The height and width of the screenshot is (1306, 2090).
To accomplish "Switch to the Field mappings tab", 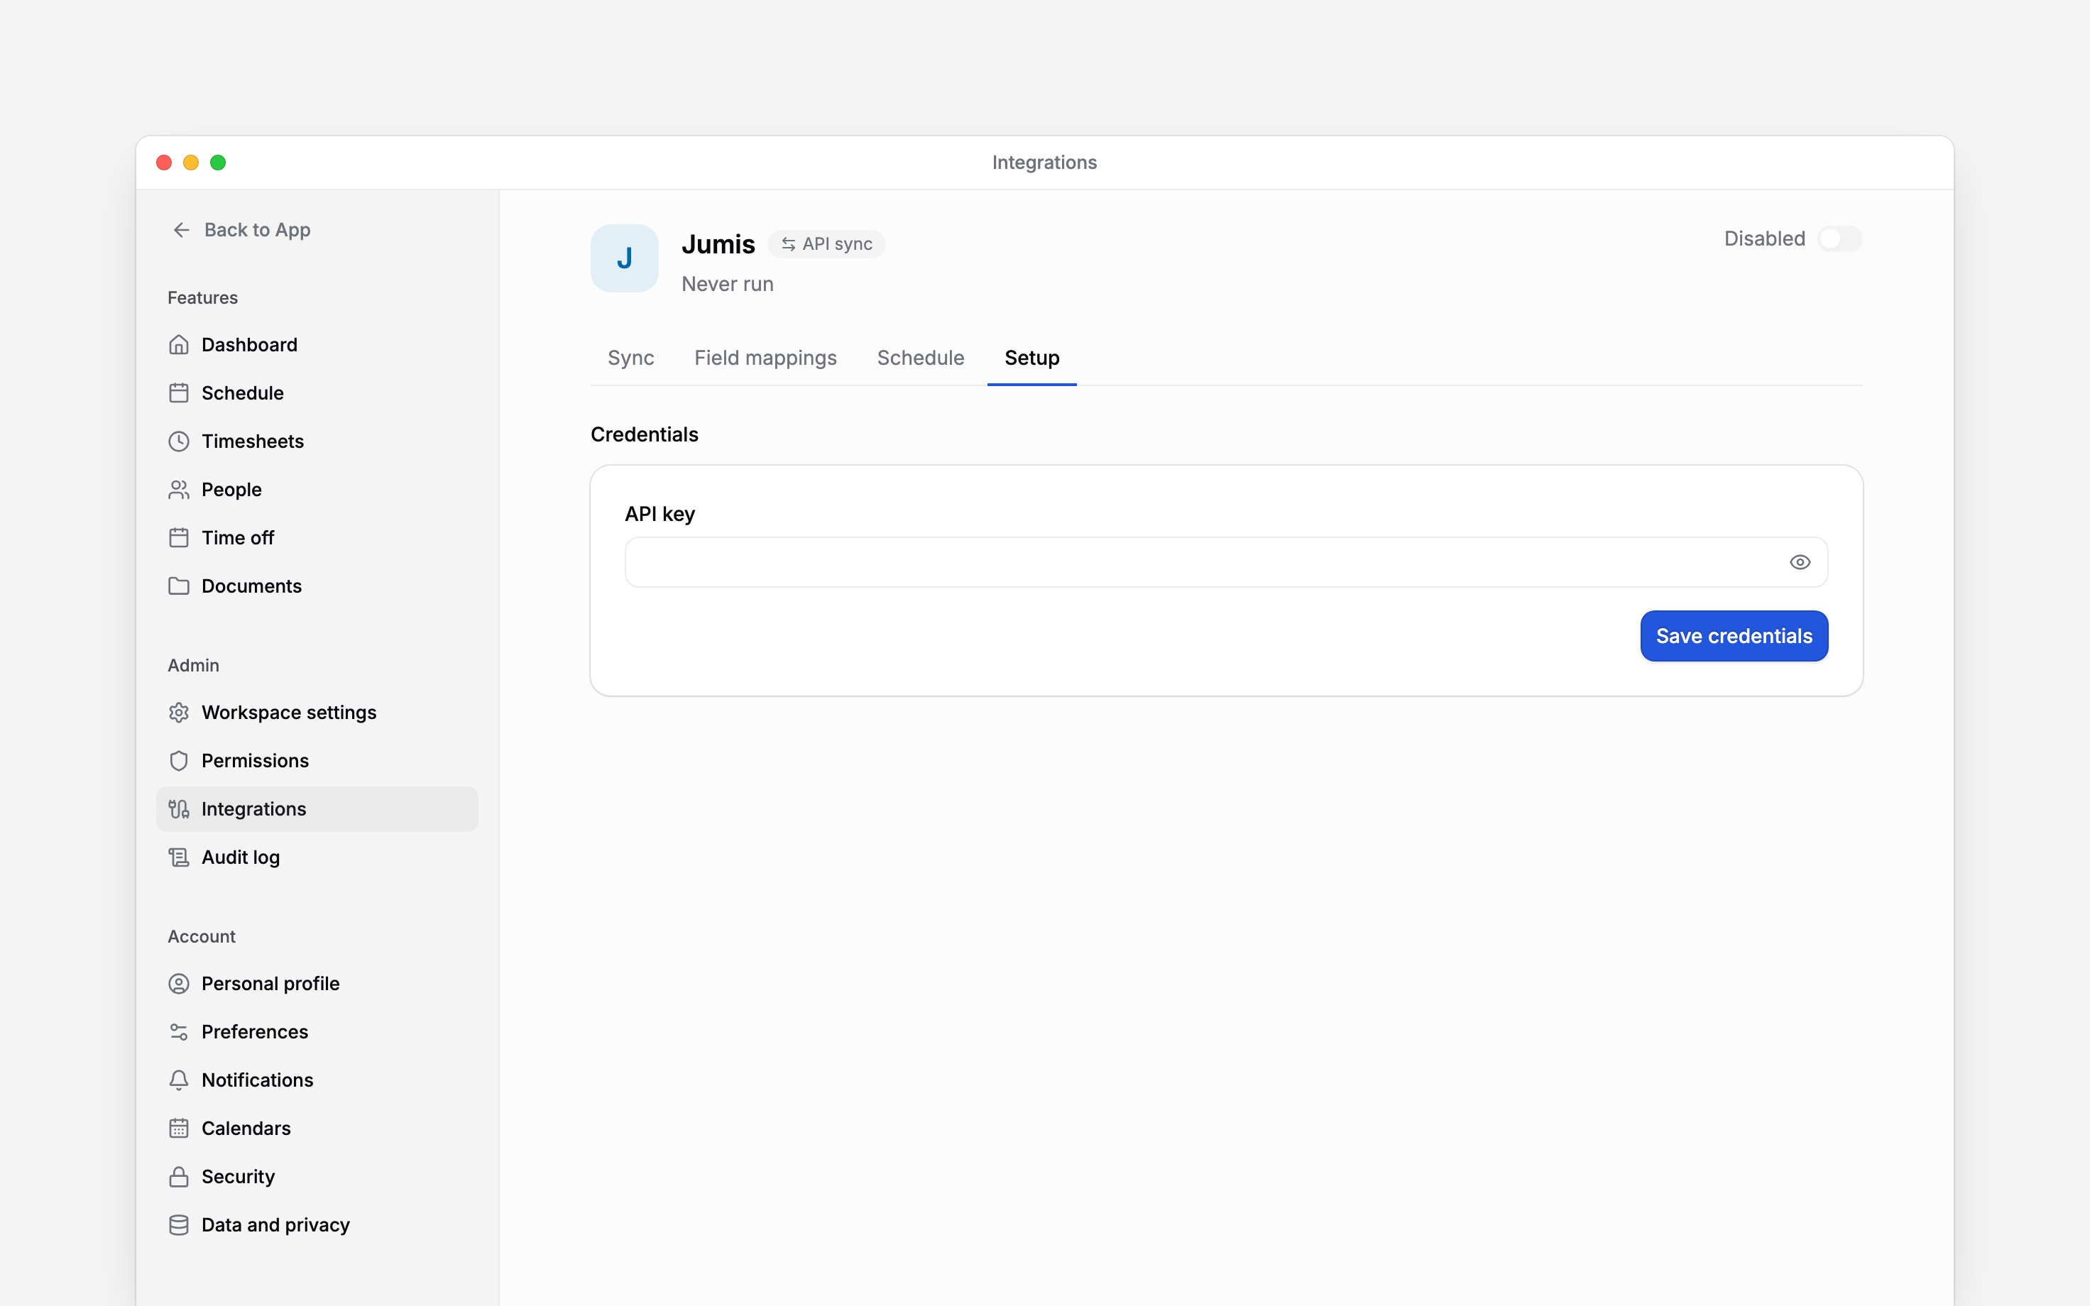I will 765,358.
